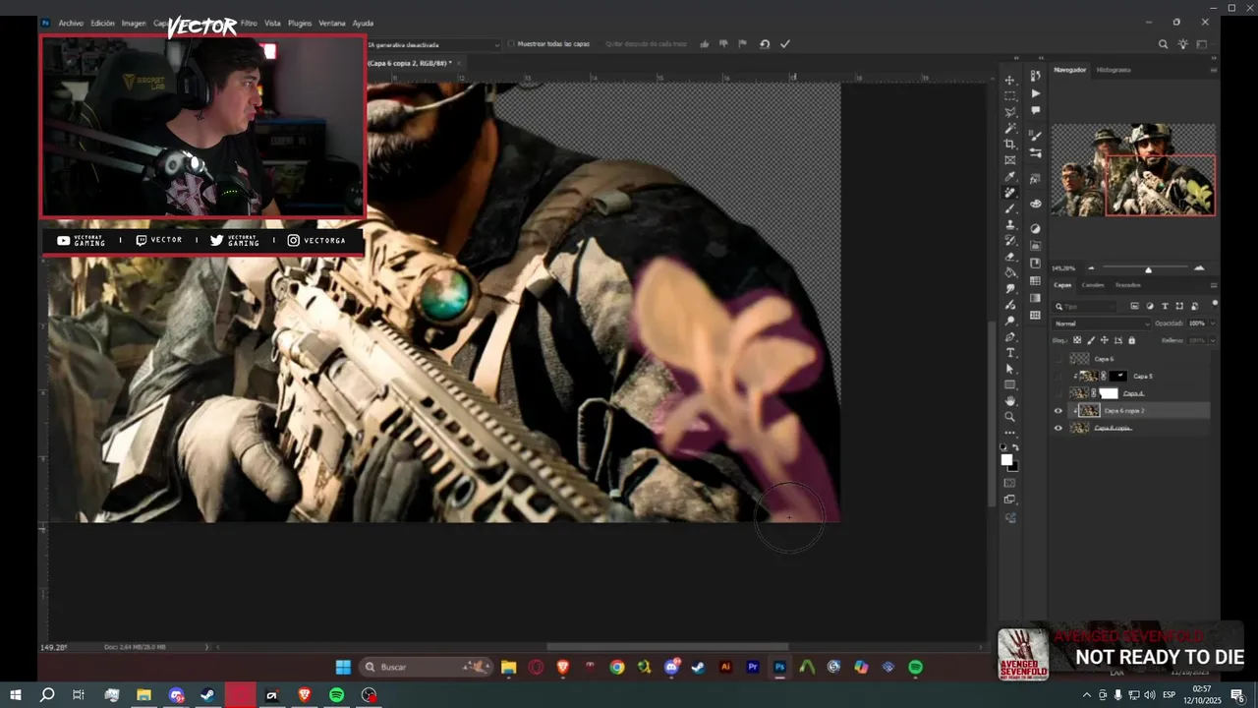Open the Edición menu
The height and width of the screenshot is (708, 1258).
point(102,23)
